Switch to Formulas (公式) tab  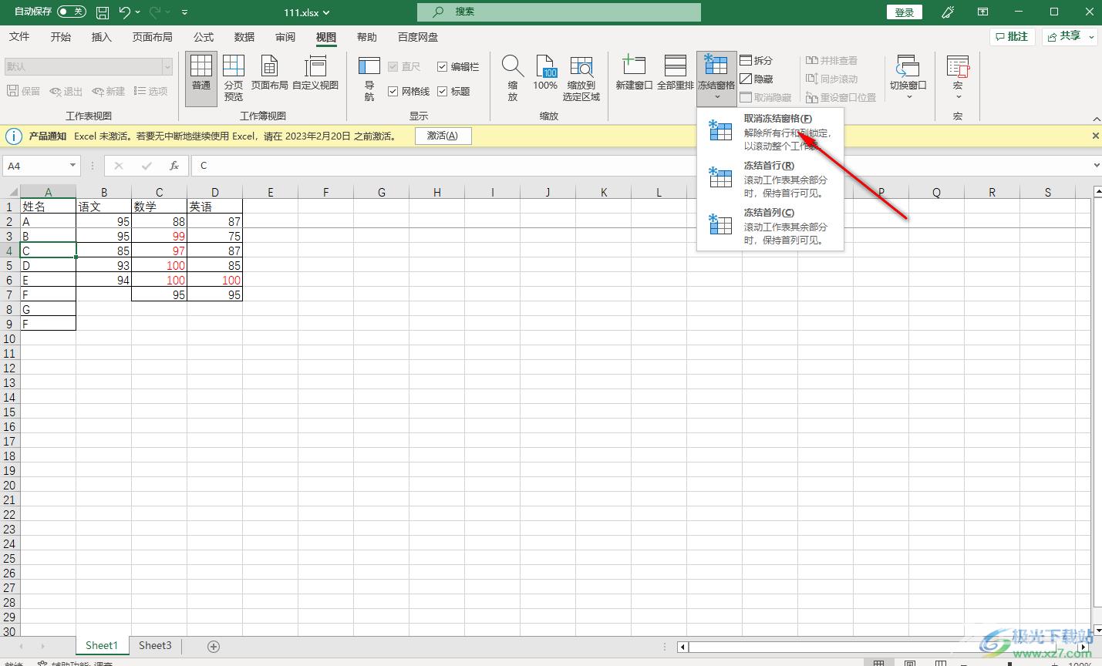204,37
